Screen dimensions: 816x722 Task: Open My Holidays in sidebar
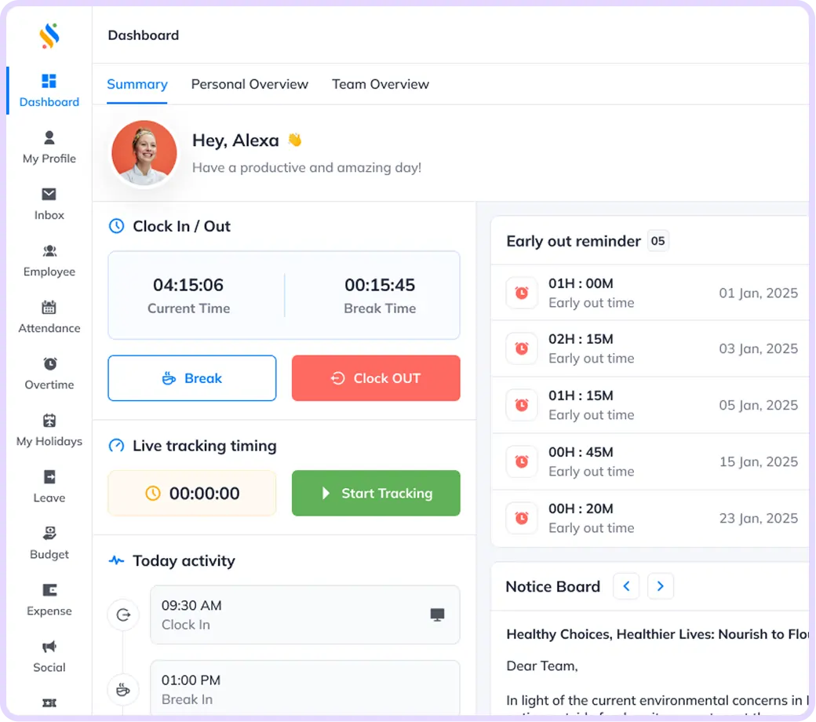point(49,431)
